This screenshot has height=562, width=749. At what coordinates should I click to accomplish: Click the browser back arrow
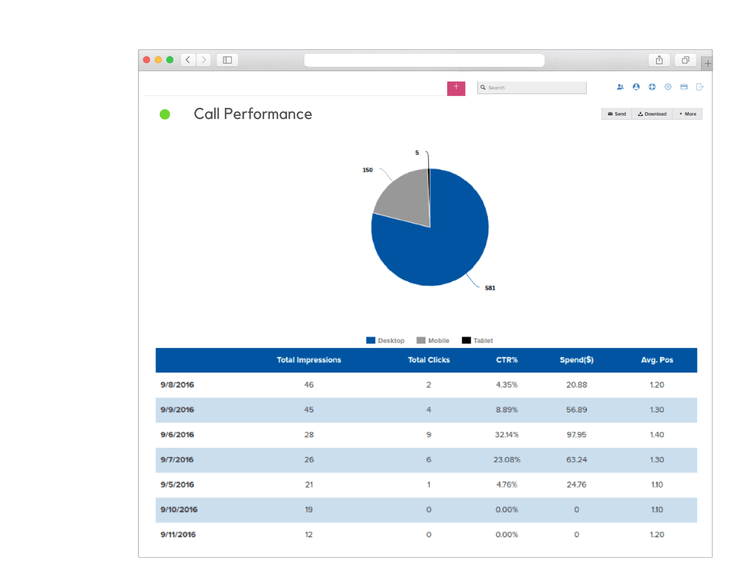(188, 60)
